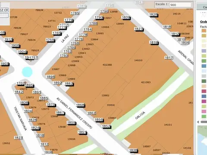Screen dimensions: 207x155
Task: Click door number label 1827
Action: pyautogui.click(x=138, y=29)
